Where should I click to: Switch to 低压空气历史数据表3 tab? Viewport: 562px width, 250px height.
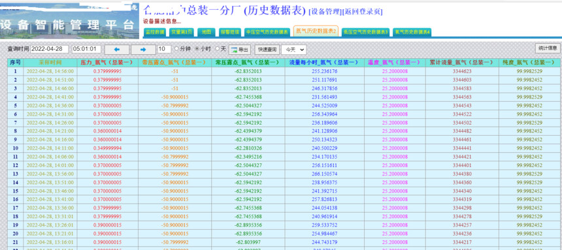coord(365,32)
